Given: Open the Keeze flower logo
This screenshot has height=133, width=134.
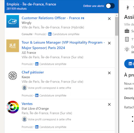Looking at the screenshot, I should tap(13, 76).
